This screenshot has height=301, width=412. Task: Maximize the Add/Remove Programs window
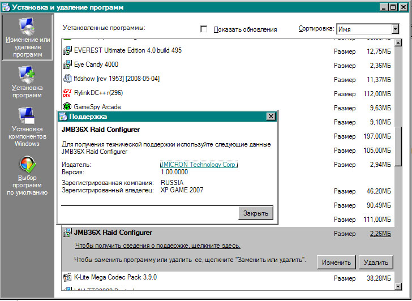click(393, 7)
